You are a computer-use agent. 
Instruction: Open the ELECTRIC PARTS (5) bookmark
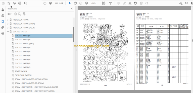tap(23, 59)
